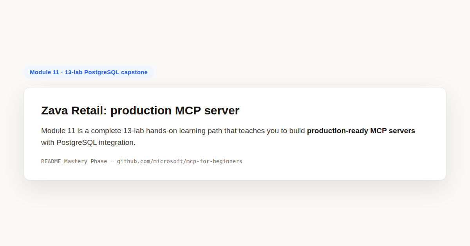Click the 'README Mastery Phase' source line

pos(142,161)
